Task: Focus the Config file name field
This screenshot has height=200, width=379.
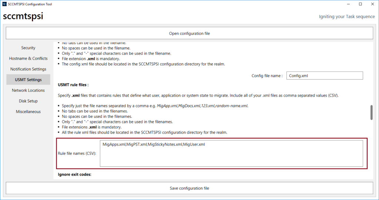Action: [324, 76]
